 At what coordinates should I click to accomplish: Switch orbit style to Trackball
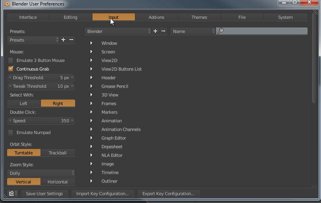pos(57,153)
